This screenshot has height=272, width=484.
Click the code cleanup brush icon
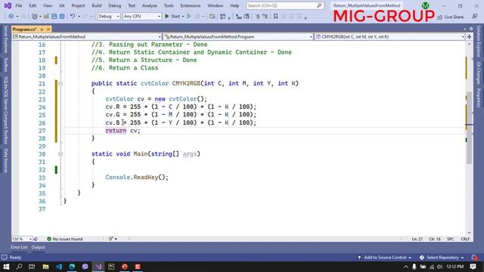111,239
